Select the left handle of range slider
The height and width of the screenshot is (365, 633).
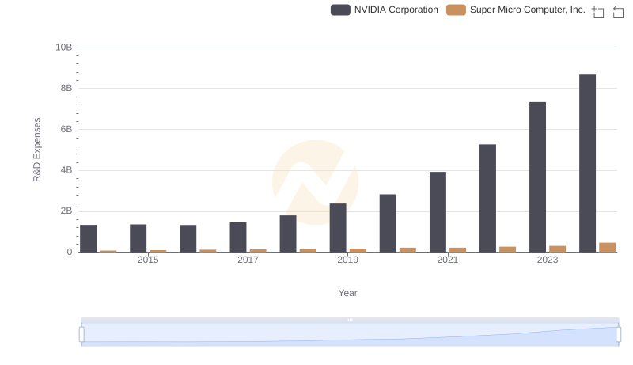click(81, 335)
